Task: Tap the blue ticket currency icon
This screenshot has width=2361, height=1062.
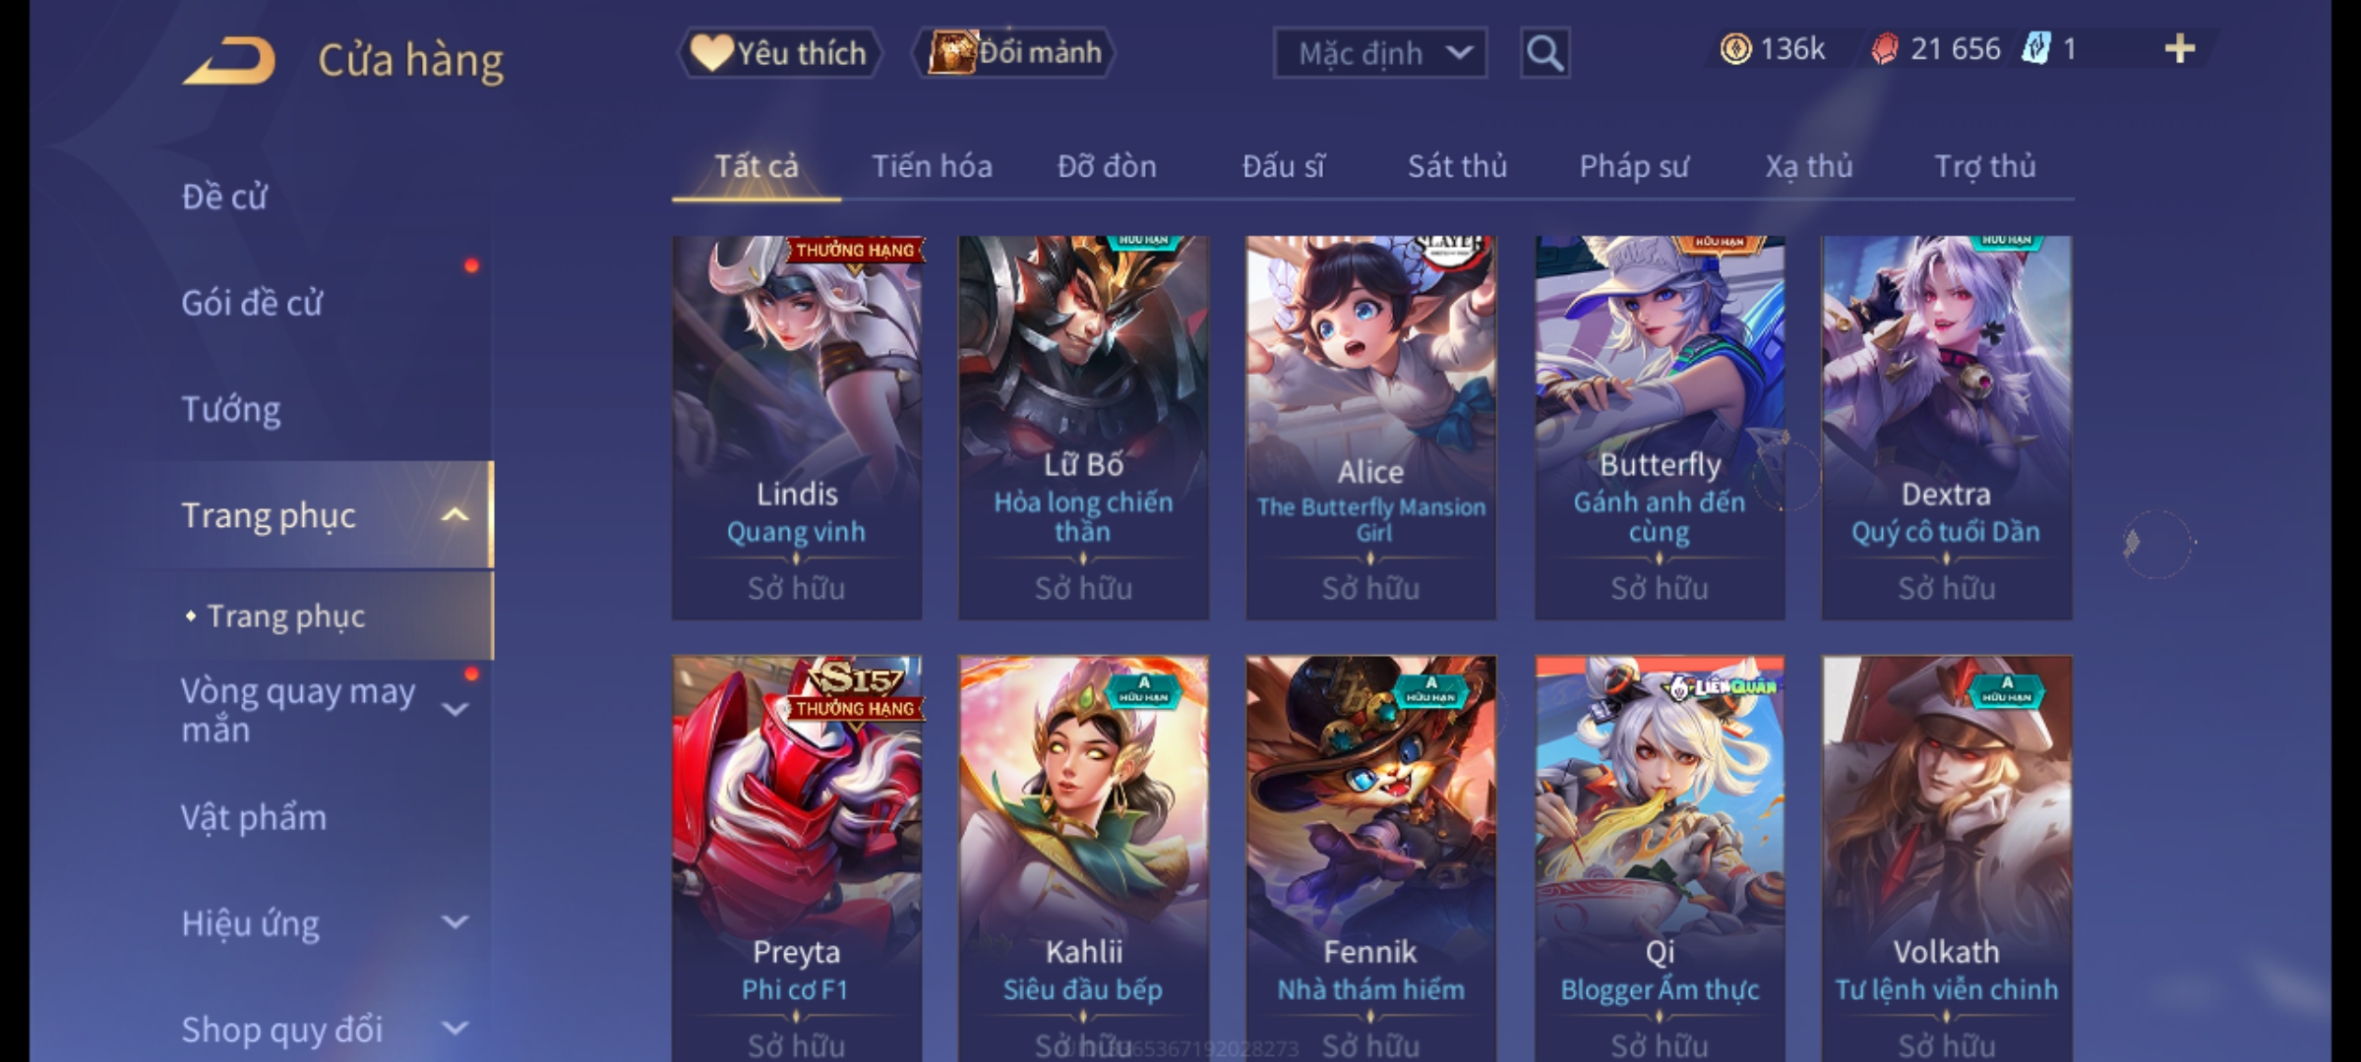Action: point(2035,49)
